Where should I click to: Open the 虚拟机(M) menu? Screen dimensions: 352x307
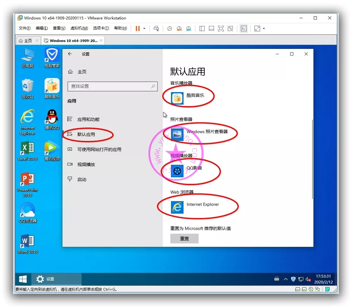coord(79,28)
